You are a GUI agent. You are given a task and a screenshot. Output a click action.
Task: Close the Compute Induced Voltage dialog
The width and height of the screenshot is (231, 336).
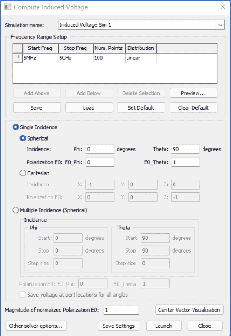(x=223, y=7)
